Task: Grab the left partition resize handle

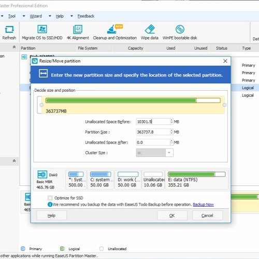Action: (41, 105)
